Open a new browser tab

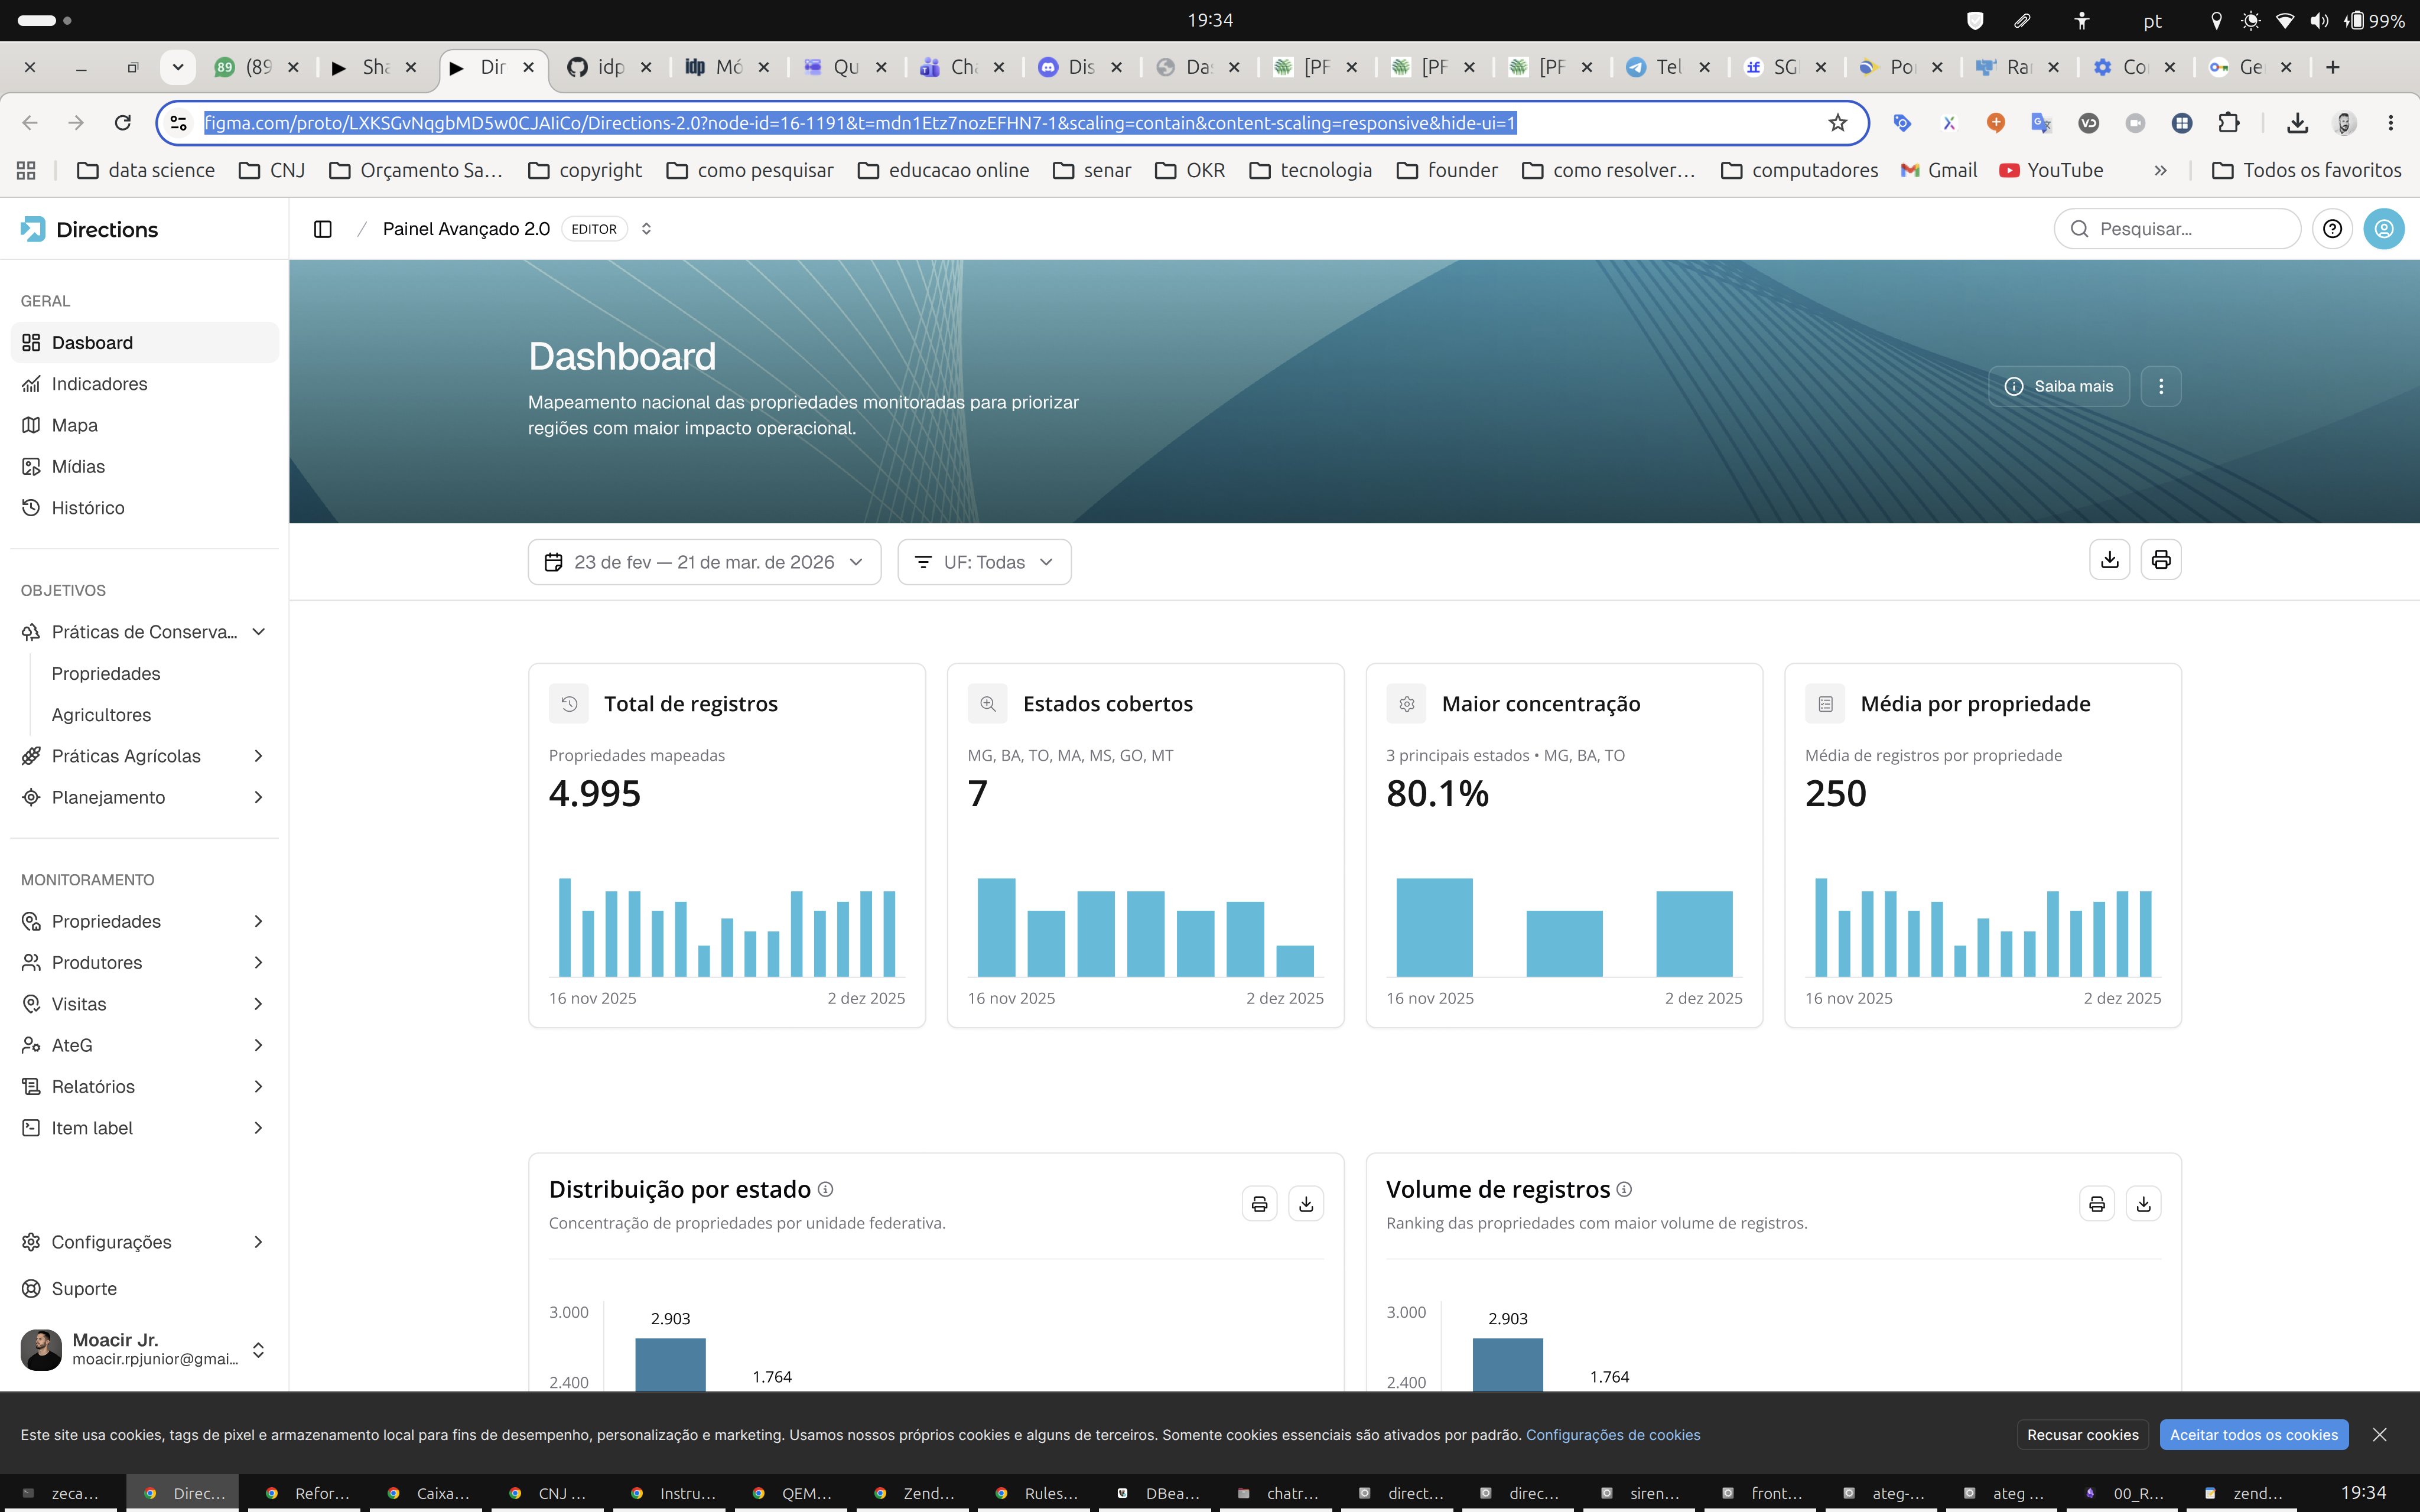click(x=2333, y=67)
